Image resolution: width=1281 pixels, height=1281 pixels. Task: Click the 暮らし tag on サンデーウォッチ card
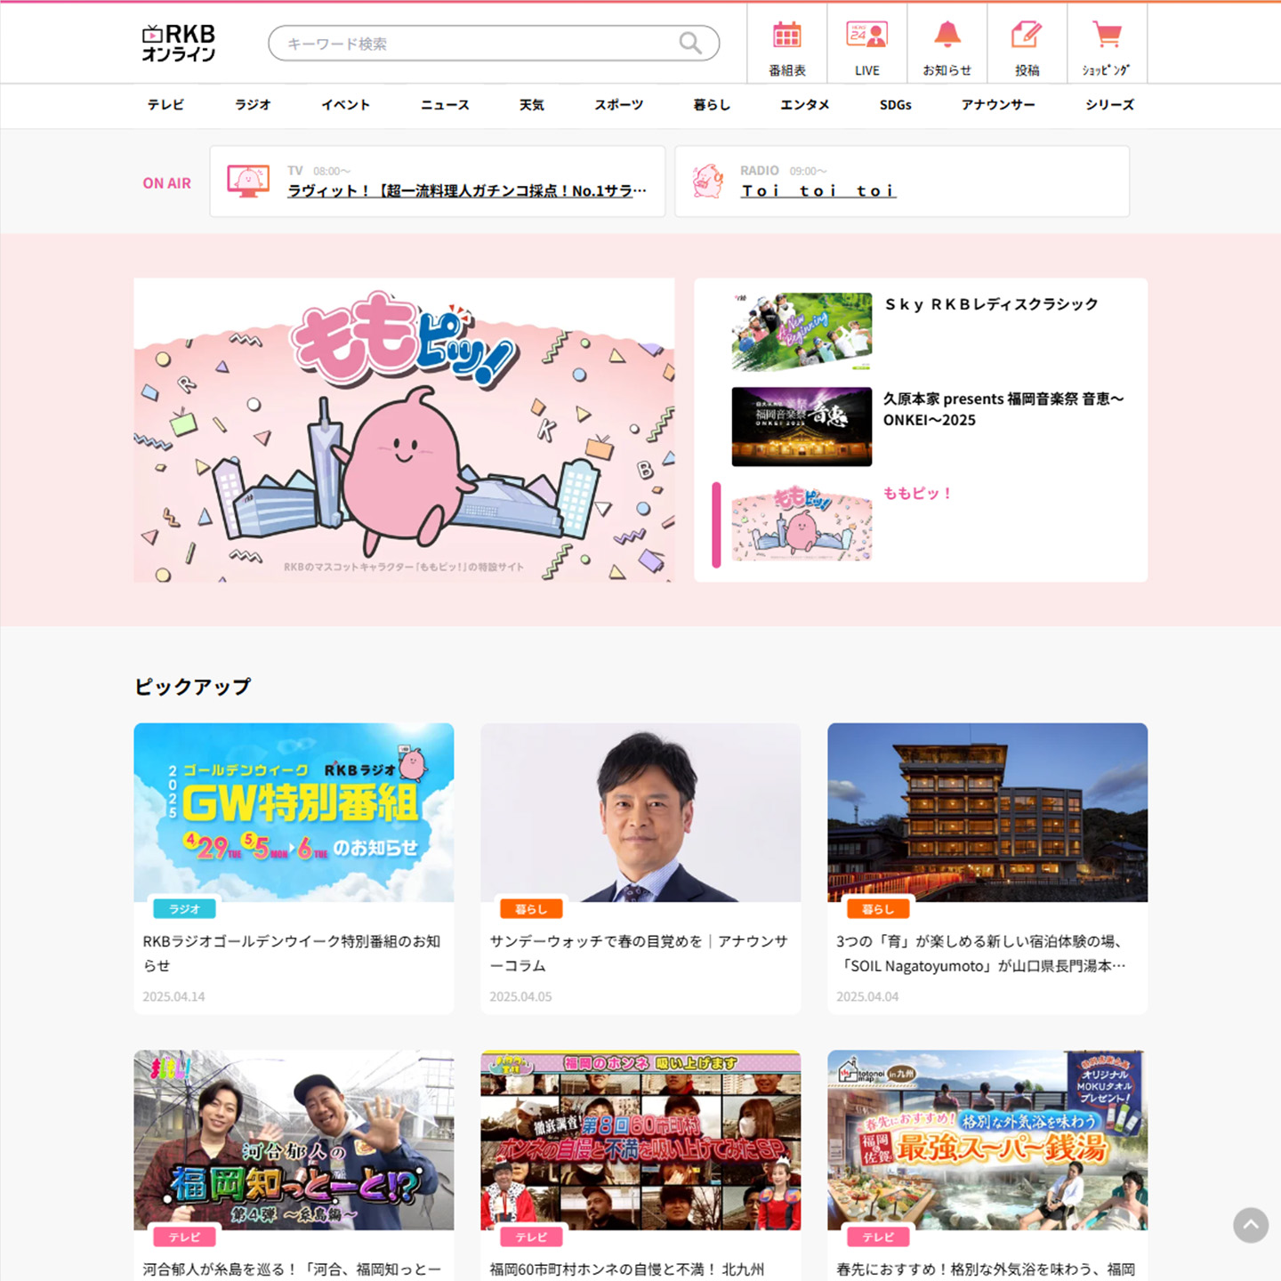(531, 909)
